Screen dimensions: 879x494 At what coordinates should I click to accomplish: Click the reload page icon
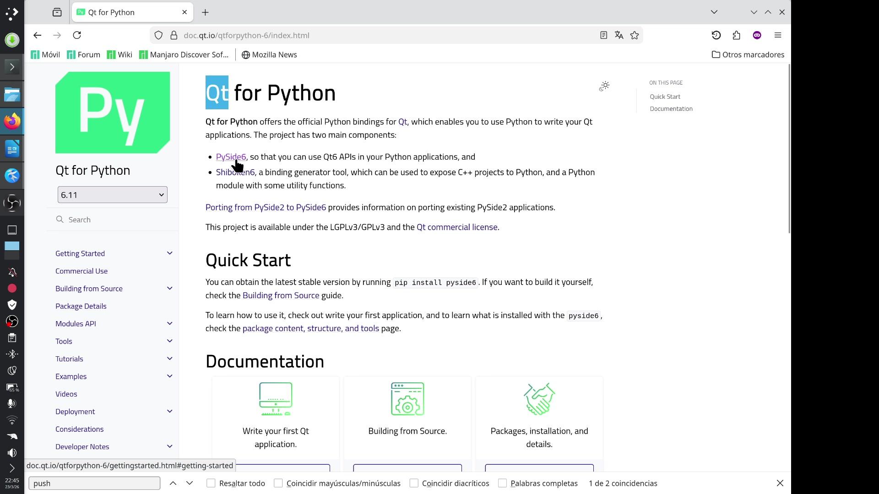click(77, 35)
